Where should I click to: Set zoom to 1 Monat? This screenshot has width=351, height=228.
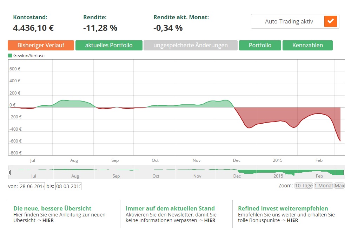(x=323, y=186)
